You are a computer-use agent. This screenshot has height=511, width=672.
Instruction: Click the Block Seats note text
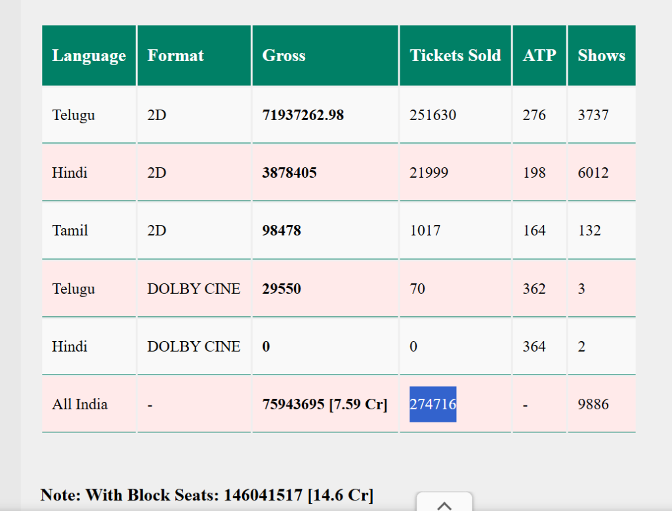[x=207, y=495]
